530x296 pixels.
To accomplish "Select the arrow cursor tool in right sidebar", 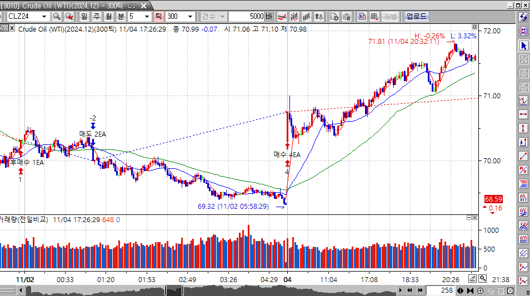I will (x=523, y=45).
